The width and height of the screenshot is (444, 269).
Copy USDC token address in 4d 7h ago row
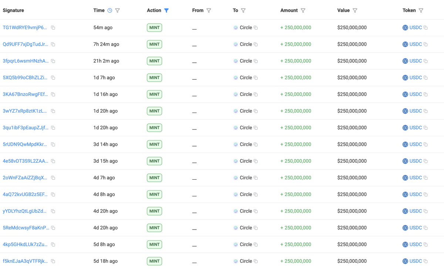click(425, 178)
